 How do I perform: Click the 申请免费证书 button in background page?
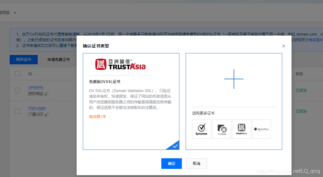(x=59, y=60)
